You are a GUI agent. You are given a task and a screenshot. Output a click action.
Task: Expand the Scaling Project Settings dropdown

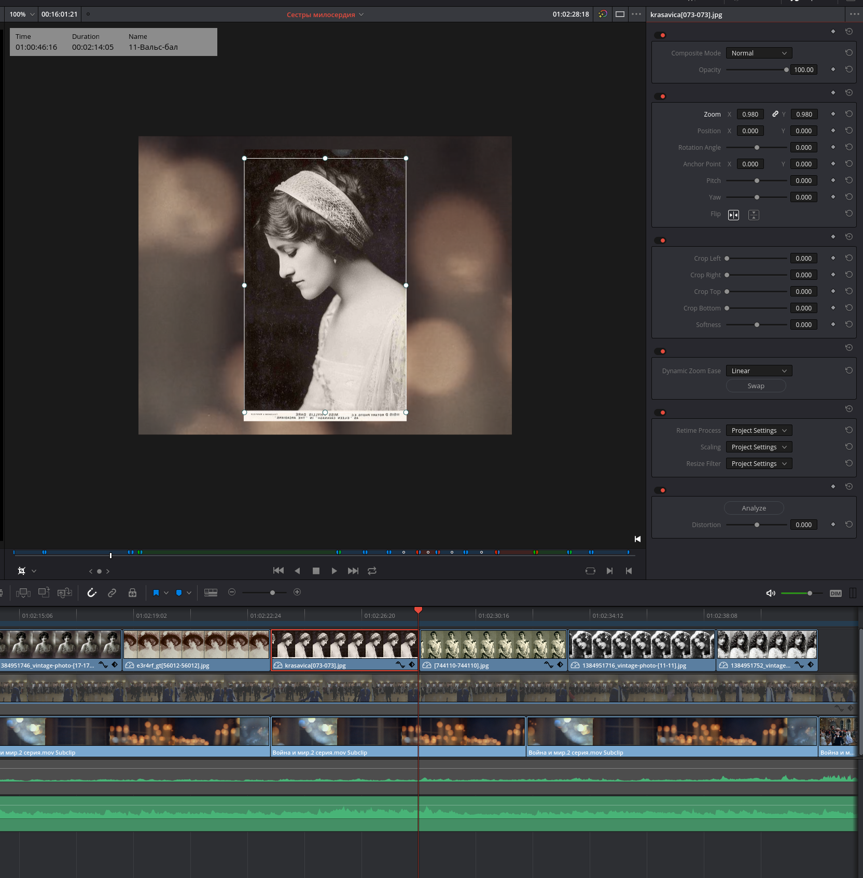click(x=759, y=447)
